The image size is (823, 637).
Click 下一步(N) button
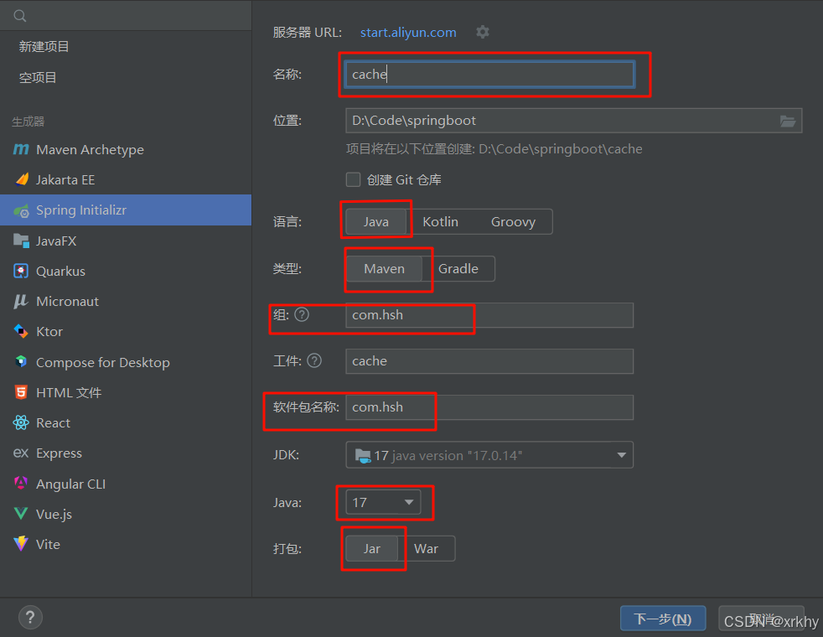pos(663,619)
